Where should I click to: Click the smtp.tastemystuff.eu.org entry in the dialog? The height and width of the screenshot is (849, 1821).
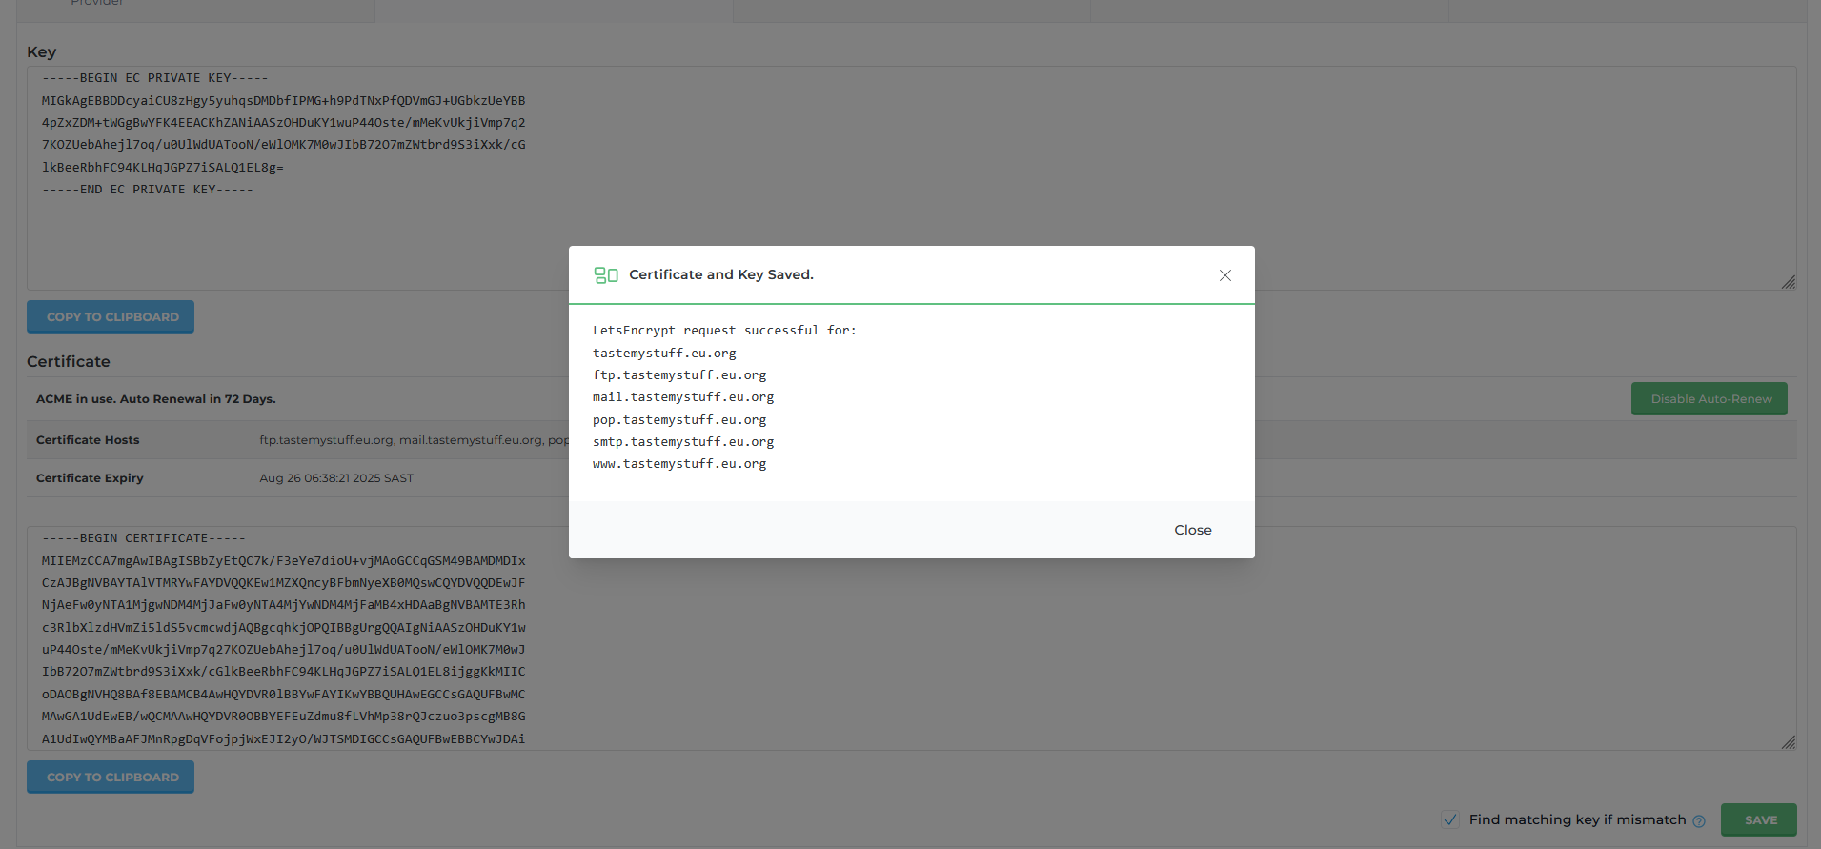click(682, 442)
